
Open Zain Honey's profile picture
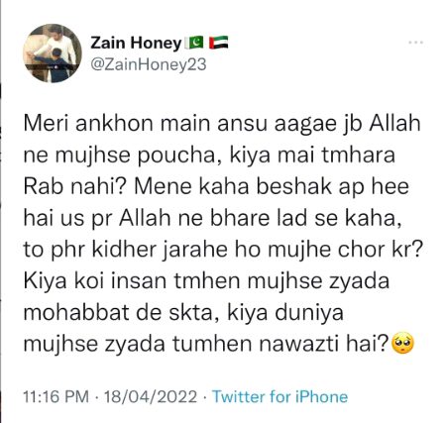point(53,53)
